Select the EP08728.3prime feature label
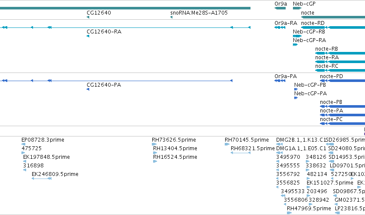 coord(43,140)
